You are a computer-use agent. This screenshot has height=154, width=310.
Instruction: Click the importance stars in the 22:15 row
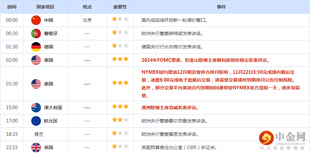[x=120, y=147]
